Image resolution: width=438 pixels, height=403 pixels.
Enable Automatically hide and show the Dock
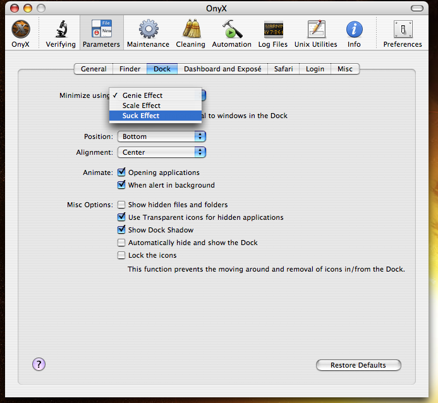pyautogui.click(x=121, y=243)
